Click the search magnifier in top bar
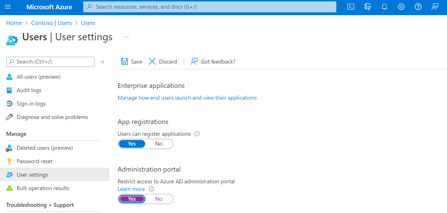 89,7
